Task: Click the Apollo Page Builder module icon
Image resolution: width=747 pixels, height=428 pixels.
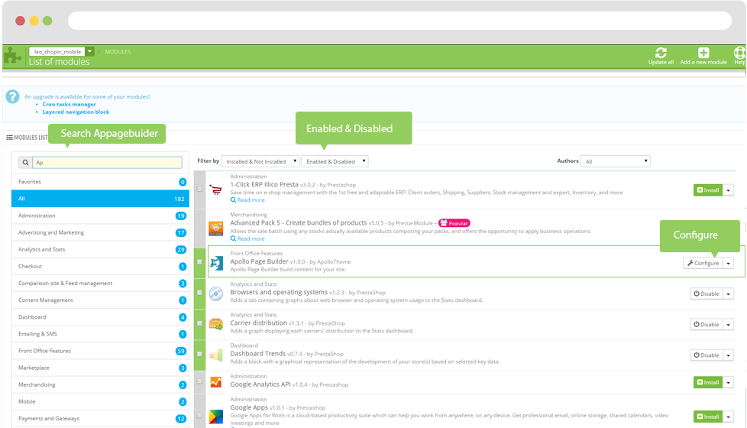Action: pyautogui.click(x=216, y=263)
